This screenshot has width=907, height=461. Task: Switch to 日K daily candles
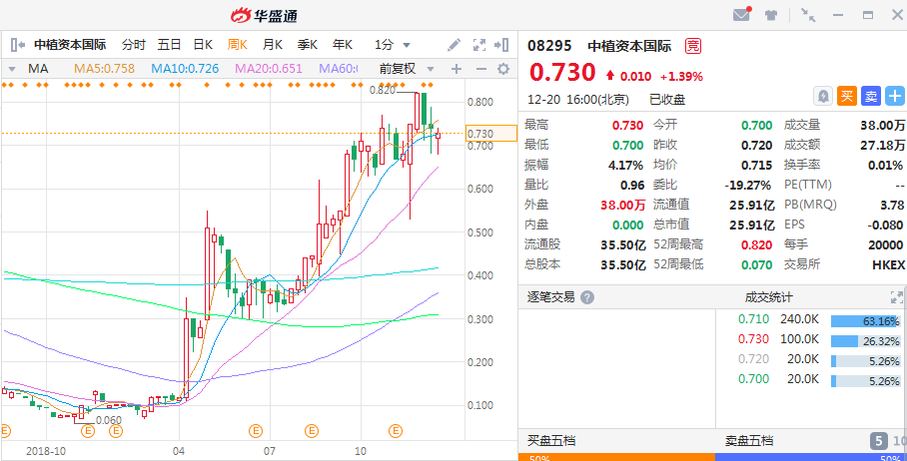click(x=203, y=45)
